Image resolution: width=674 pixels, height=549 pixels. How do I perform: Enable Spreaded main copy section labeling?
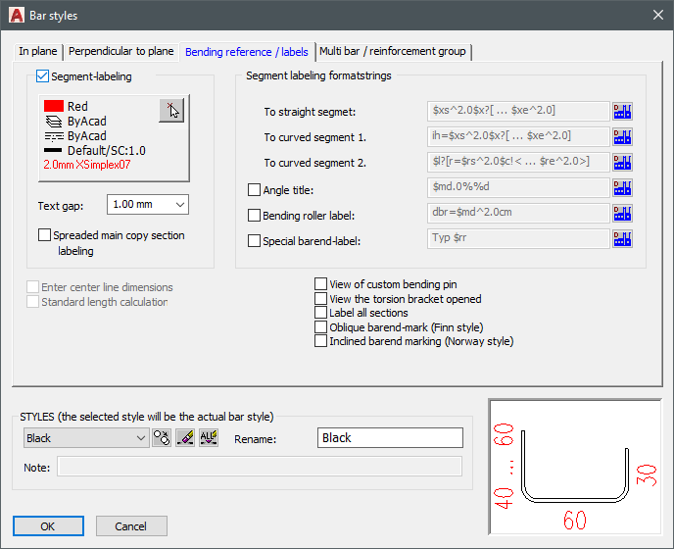[44, 235]
